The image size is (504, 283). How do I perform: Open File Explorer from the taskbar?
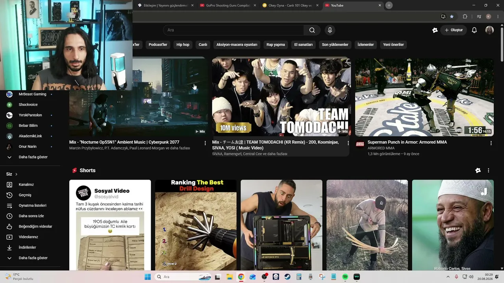[229, 277]
